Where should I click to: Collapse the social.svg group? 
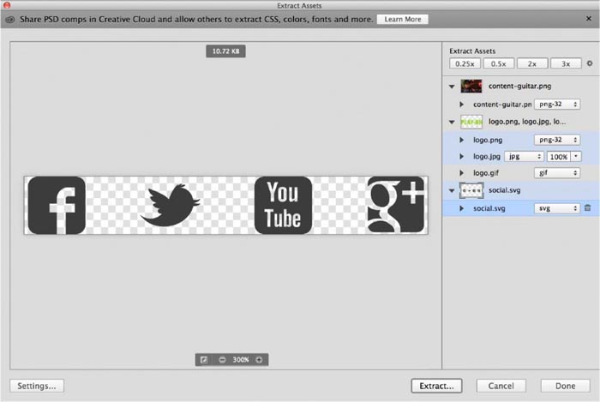[x=452, y=190]
